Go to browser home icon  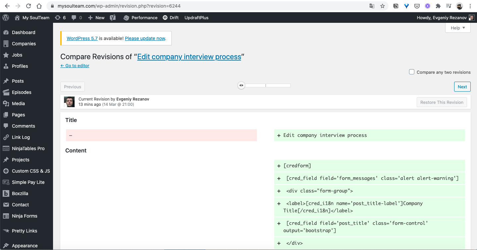pyautogui.click(x=39, y=6)
